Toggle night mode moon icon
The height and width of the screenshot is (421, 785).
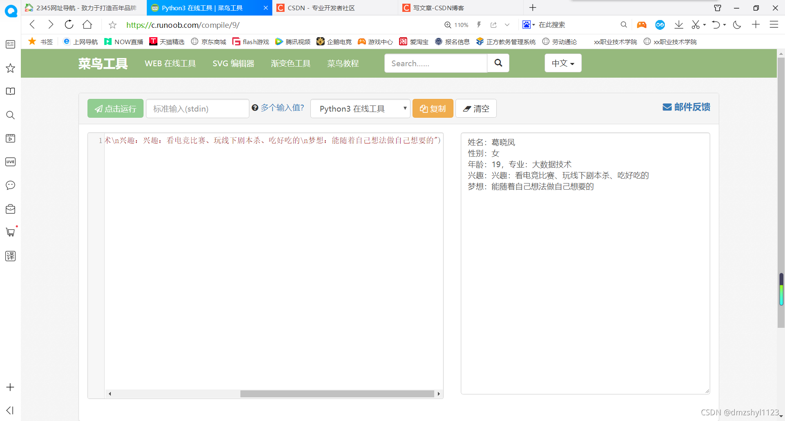tap(737, 25)
